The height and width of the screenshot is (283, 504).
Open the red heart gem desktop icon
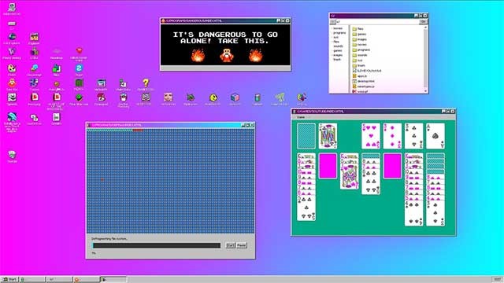click(79, 50)
